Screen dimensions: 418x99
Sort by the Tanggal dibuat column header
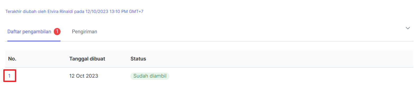[87, 59]
